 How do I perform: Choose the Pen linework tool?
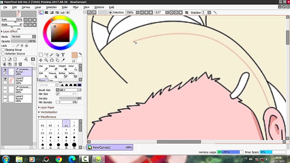click(x=43, y=68)
